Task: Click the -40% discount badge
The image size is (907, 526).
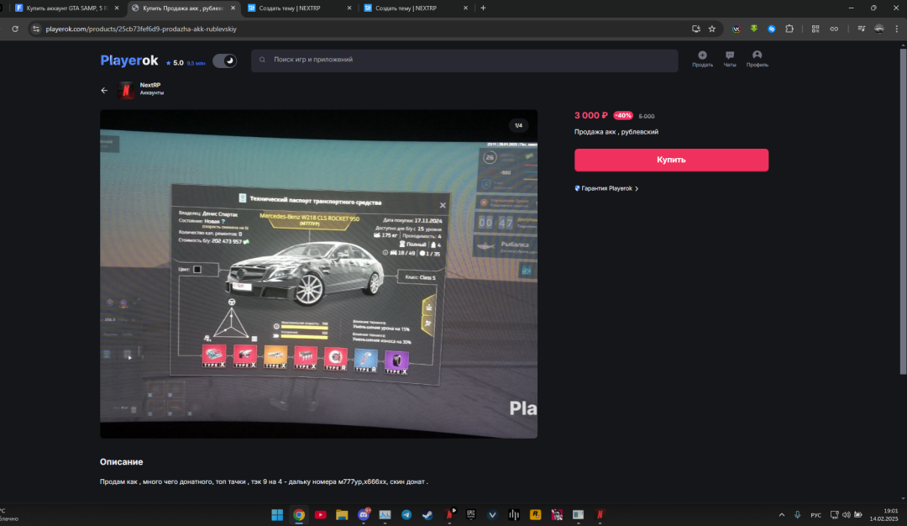Action: point(623,116)
